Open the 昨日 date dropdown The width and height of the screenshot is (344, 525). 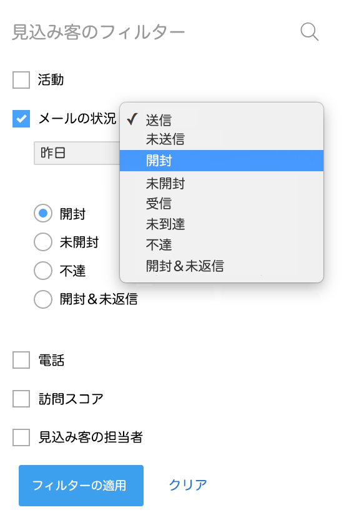tap(77, 153)
